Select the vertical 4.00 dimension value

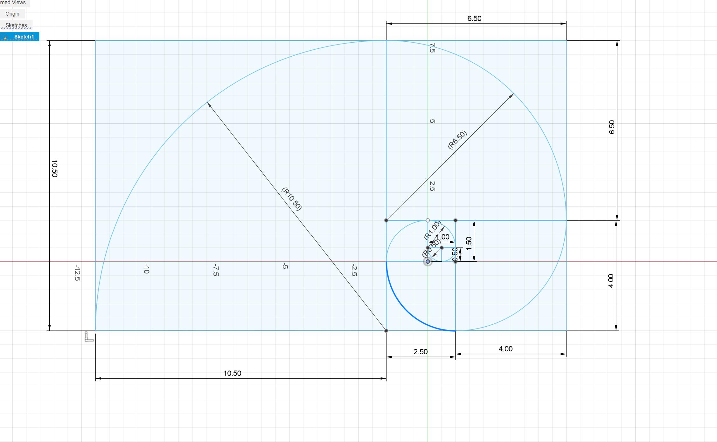coord(611,281)
